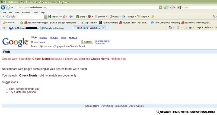This screenshot has height=115, width=217.
Task: Click the Home icon in command bar
Action: (x=170, y=28)
